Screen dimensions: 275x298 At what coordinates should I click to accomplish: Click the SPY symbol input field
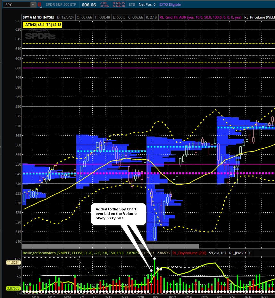click(16, 4)
